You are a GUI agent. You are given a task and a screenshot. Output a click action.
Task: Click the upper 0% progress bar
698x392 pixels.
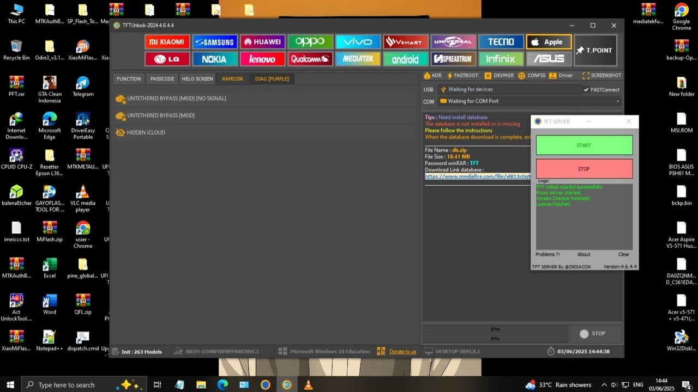tap(495, 329)
